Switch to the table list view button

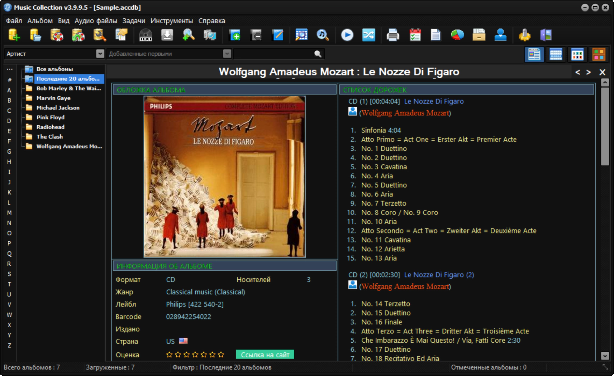(x=556, y=54)
